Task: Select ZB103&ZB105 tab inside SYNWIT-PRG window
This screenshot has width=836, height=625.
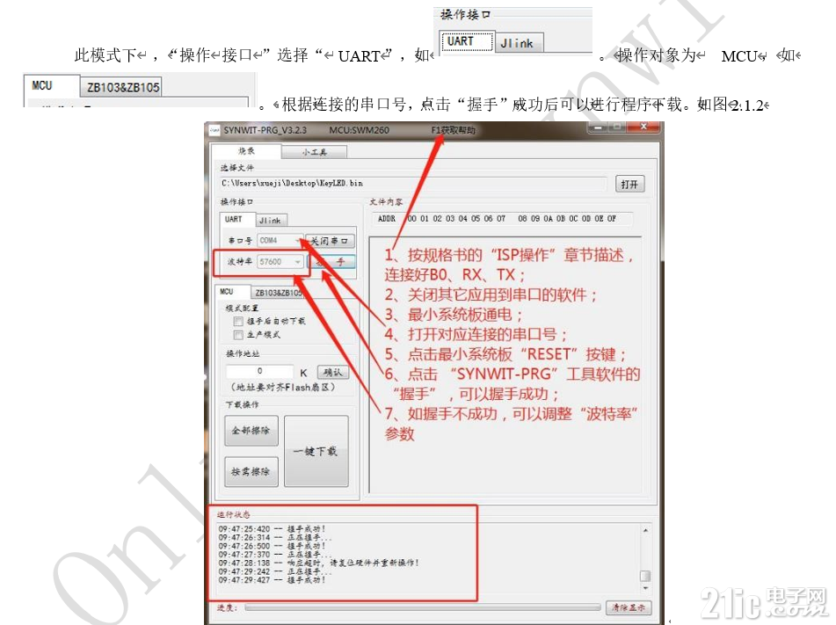Action: click(x=279, y=293)
